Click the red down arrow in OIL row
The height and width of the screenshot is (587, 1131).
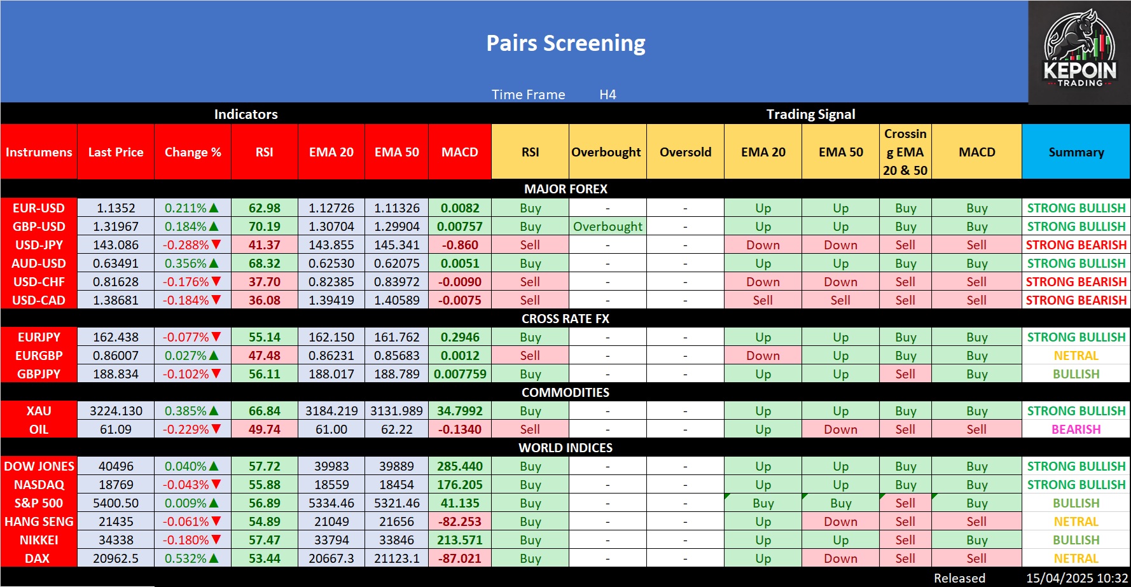click(216, 429)
